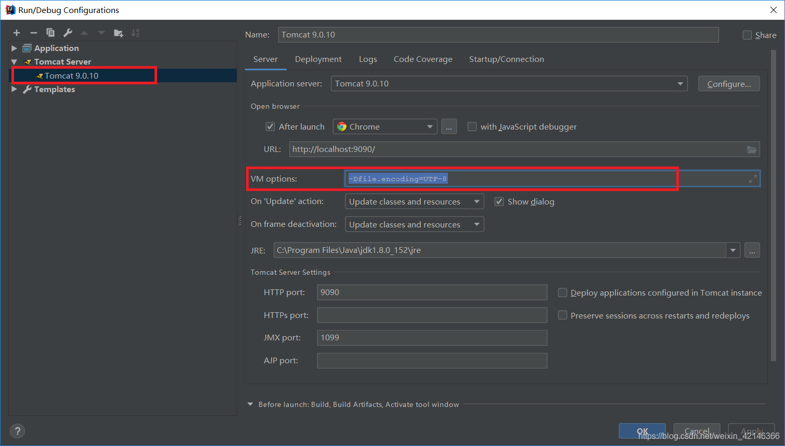Click the JMX port field 1099
Viewport: 785px width, 446px height.
[432, 338]
